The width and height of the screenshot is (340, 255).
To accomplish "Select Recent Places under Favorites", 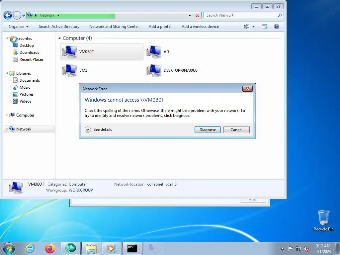I will coord(32,59).
